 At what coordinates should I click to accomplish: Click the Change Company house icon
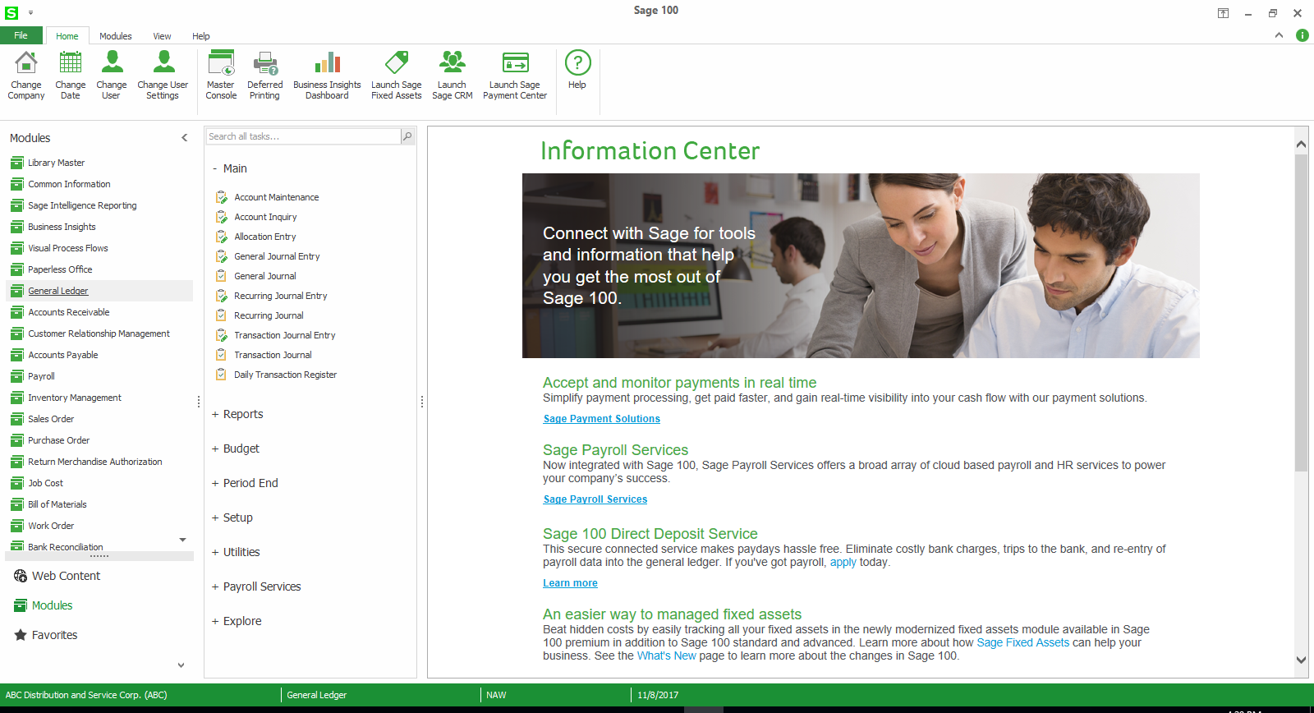click(26, 64)
